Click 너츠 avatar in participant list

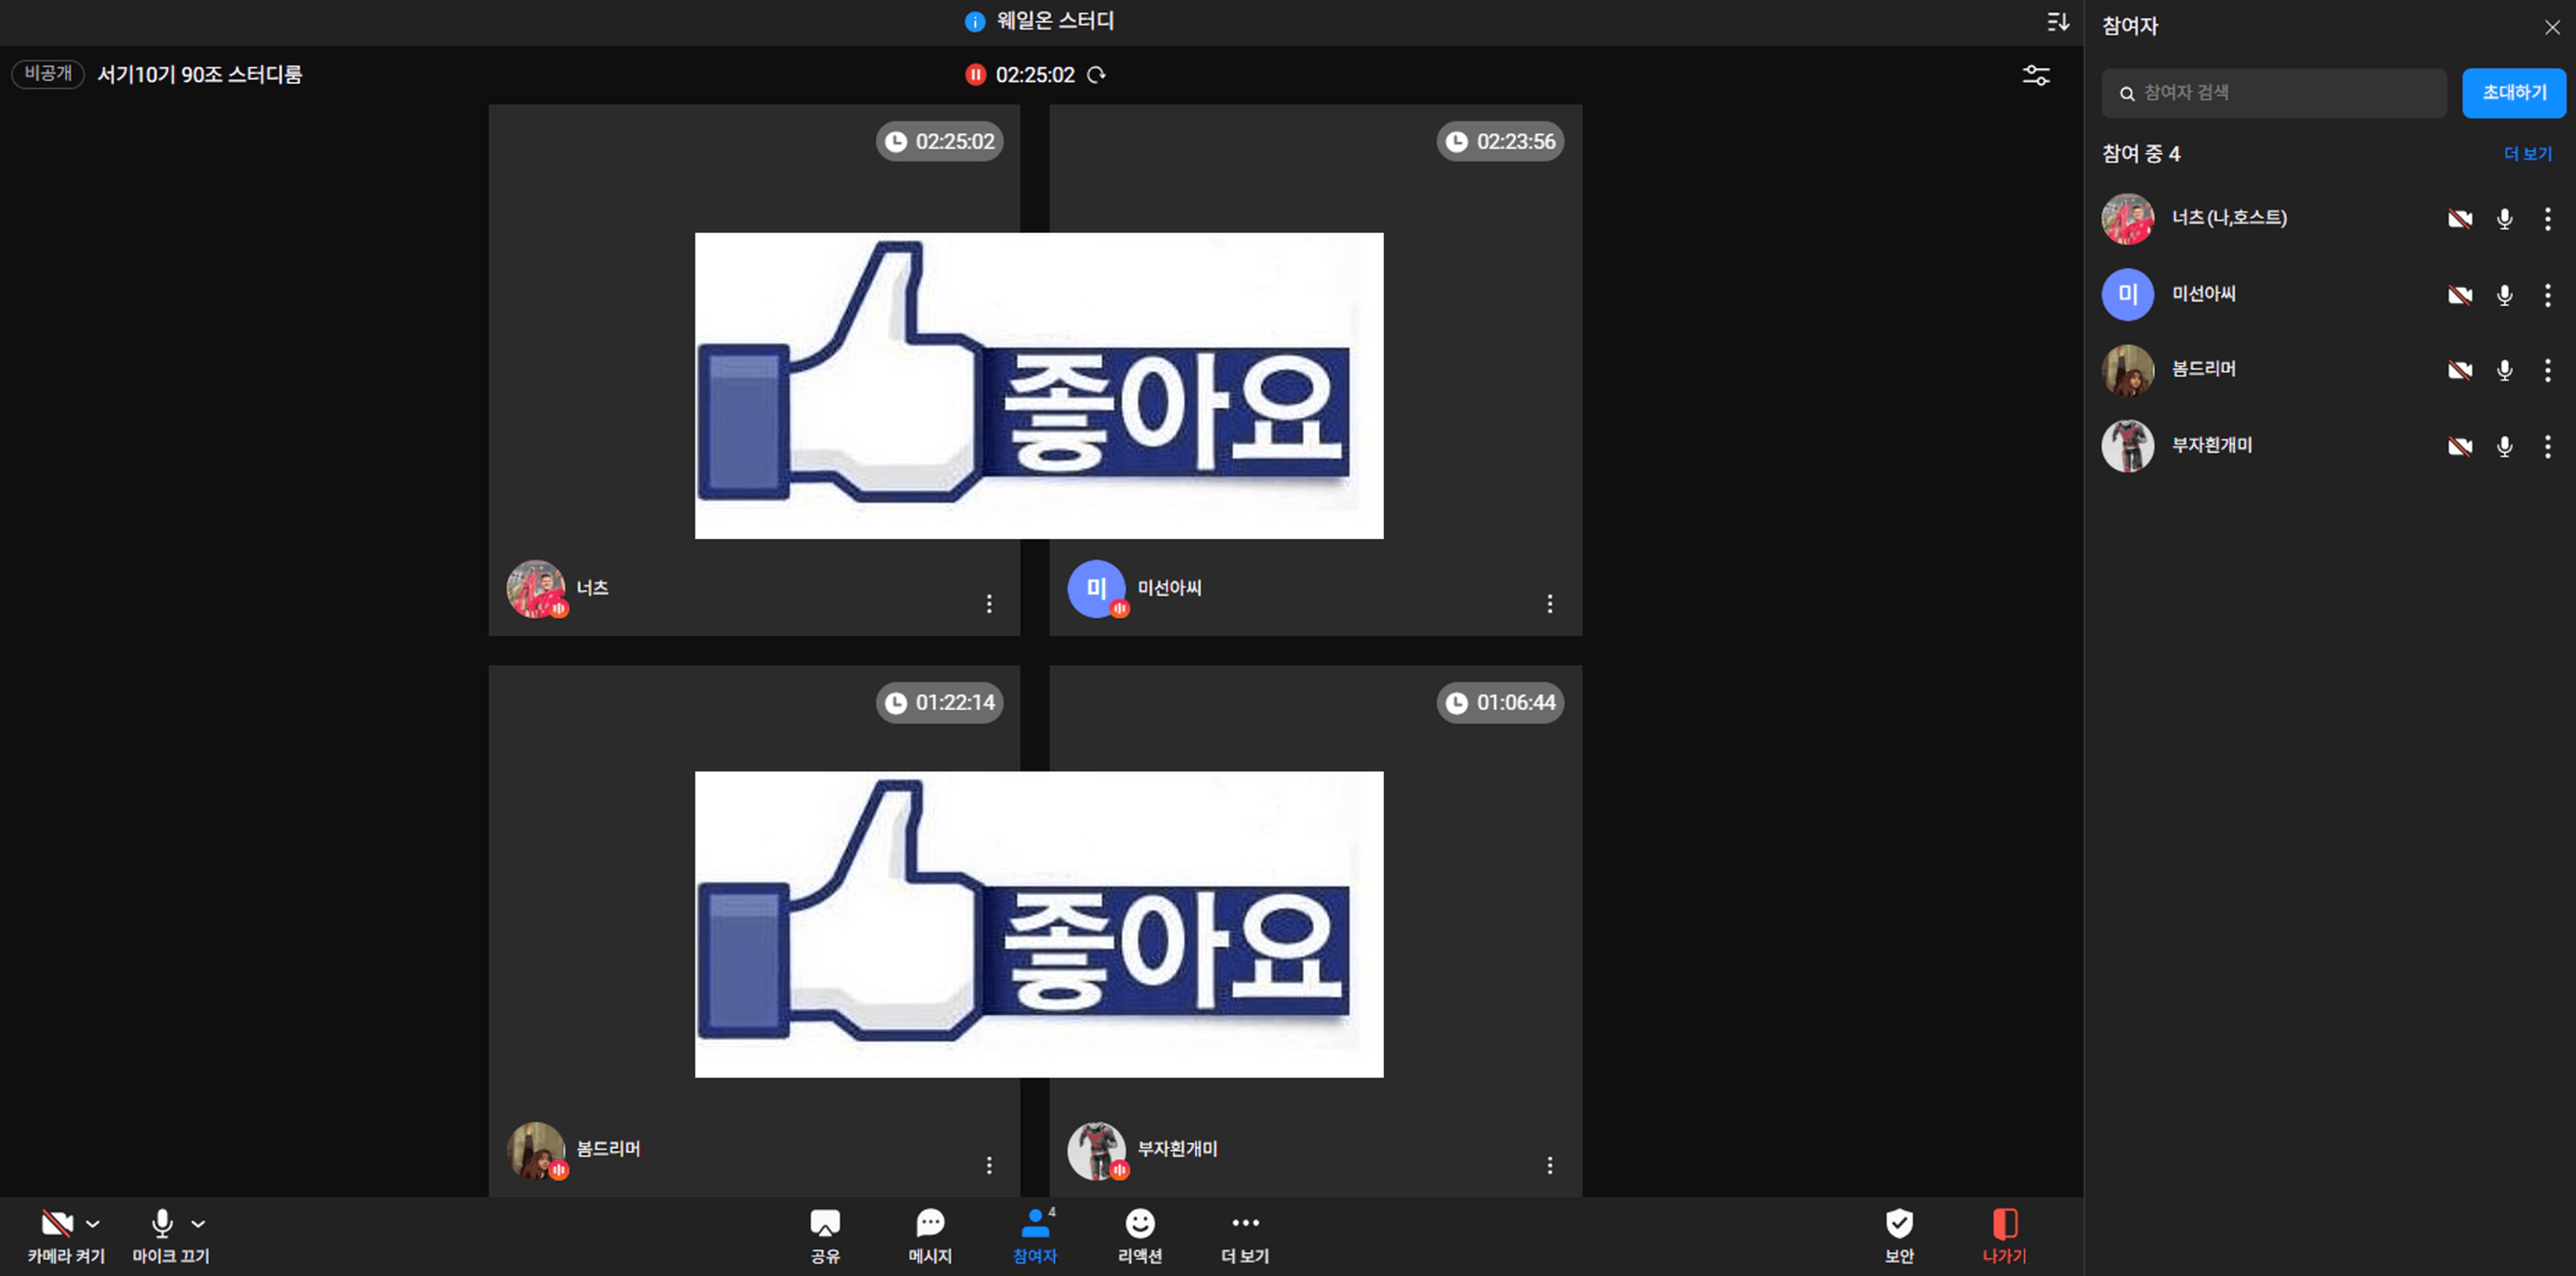coord(2127,219)
